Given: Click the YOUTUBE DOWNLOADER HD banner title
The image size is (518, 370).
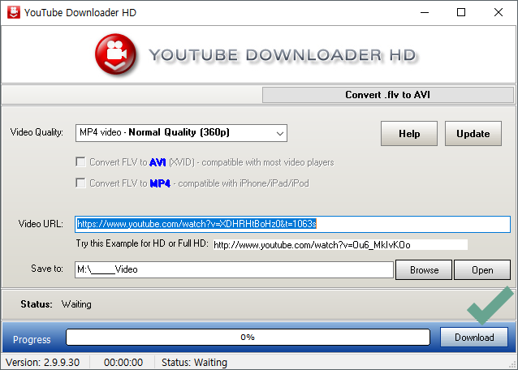Looking at the screenshot, I should (x=283, y=55).
